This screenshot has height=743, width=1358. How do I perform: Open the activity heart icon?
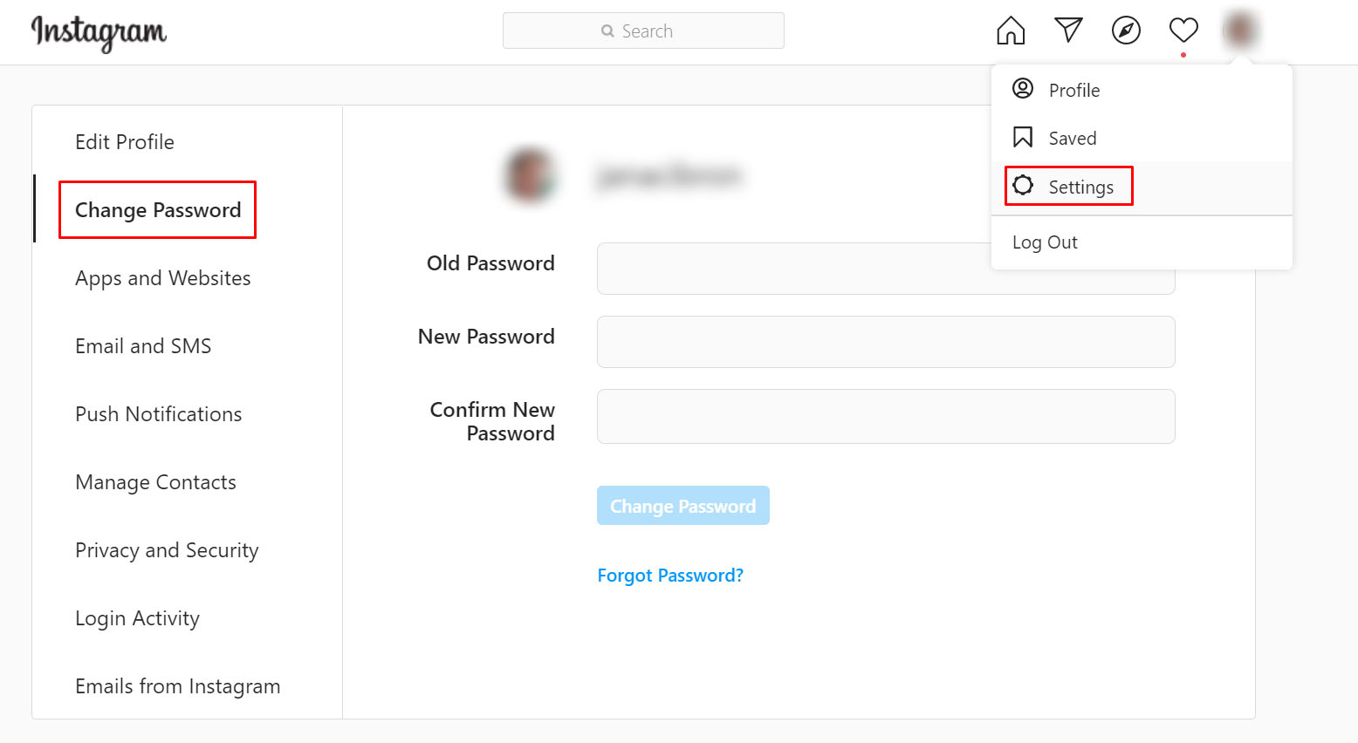point(1183,31)
